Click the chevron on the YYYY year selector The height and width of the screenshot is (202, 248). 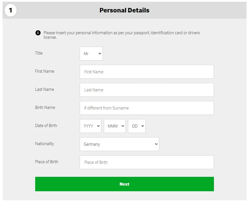(98, 126)
